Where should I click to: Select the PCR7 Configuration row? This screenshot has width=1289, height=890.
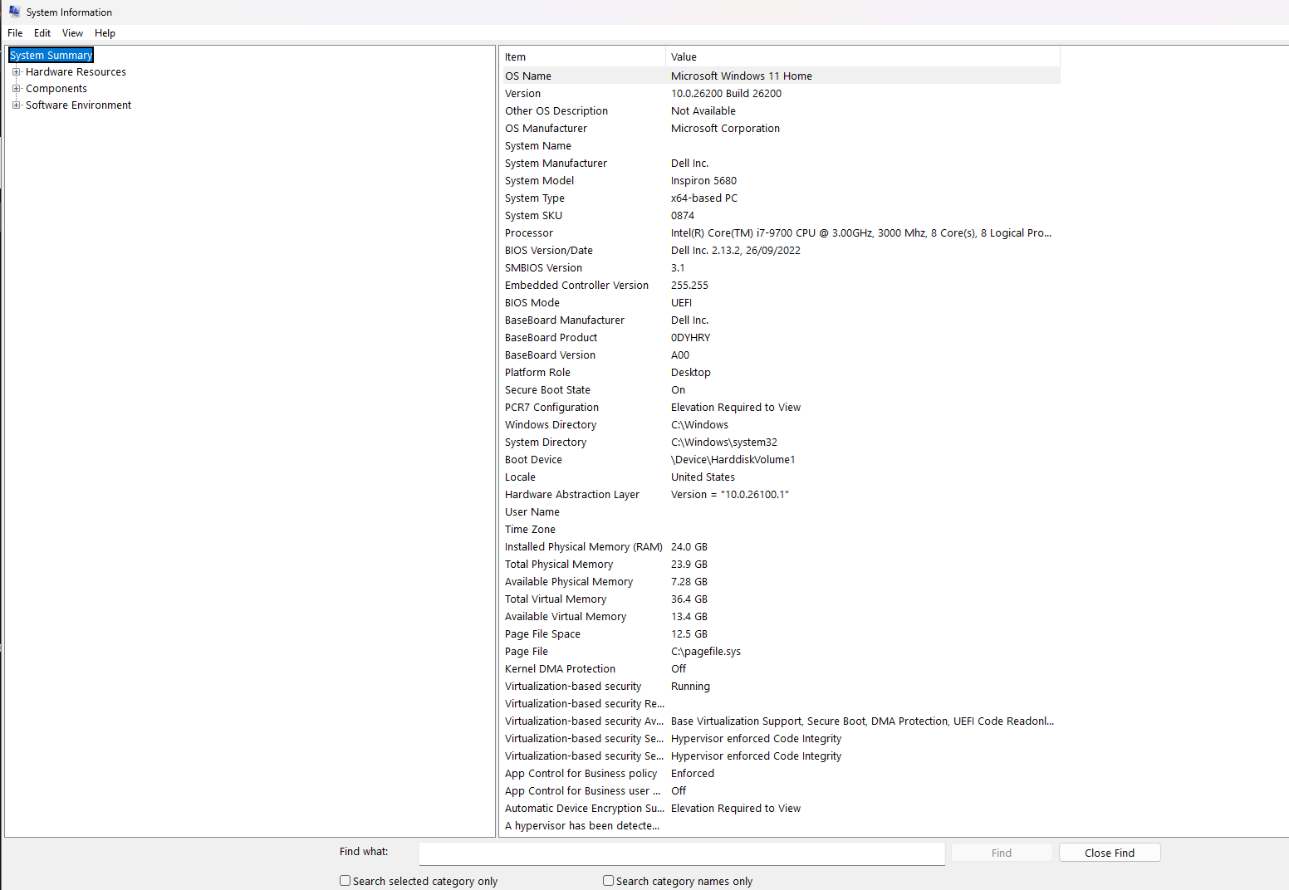780,407
